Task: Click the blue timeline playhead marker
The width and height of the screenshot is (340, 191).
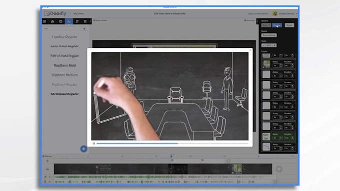Action: 171,156
